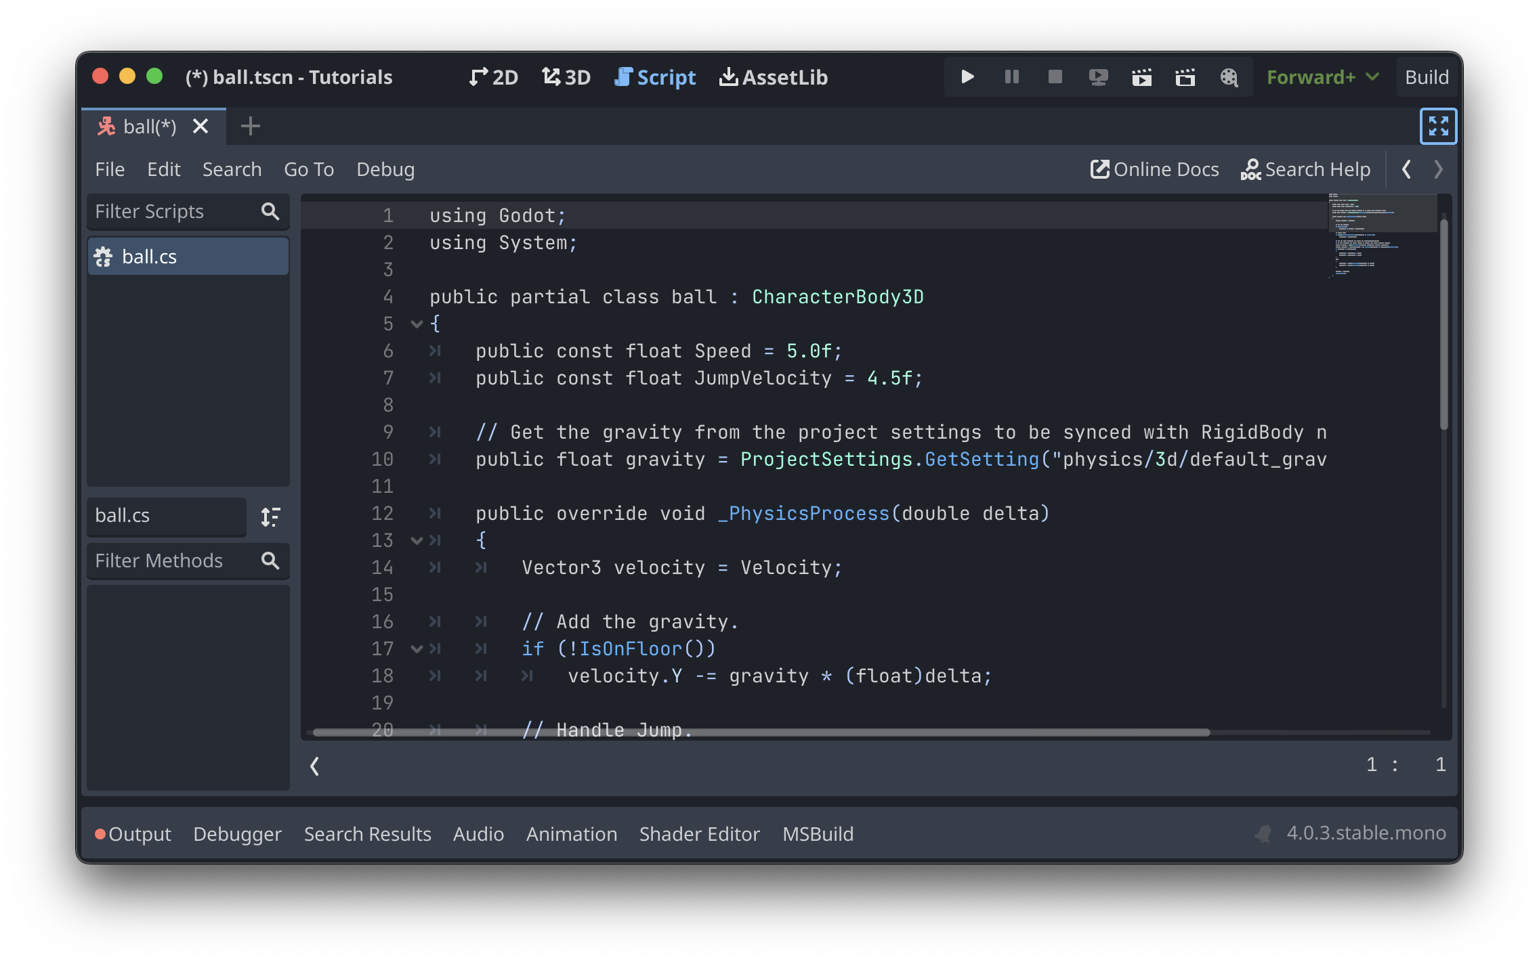Navigate back using the history arrow

[x=1408, y=169]
